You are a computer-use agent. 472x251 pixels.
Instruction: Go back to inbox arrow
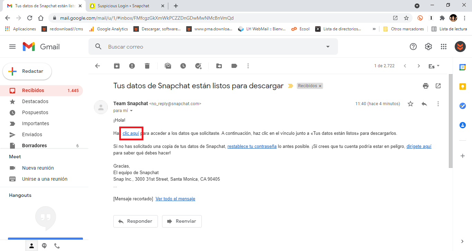[97, 66]
